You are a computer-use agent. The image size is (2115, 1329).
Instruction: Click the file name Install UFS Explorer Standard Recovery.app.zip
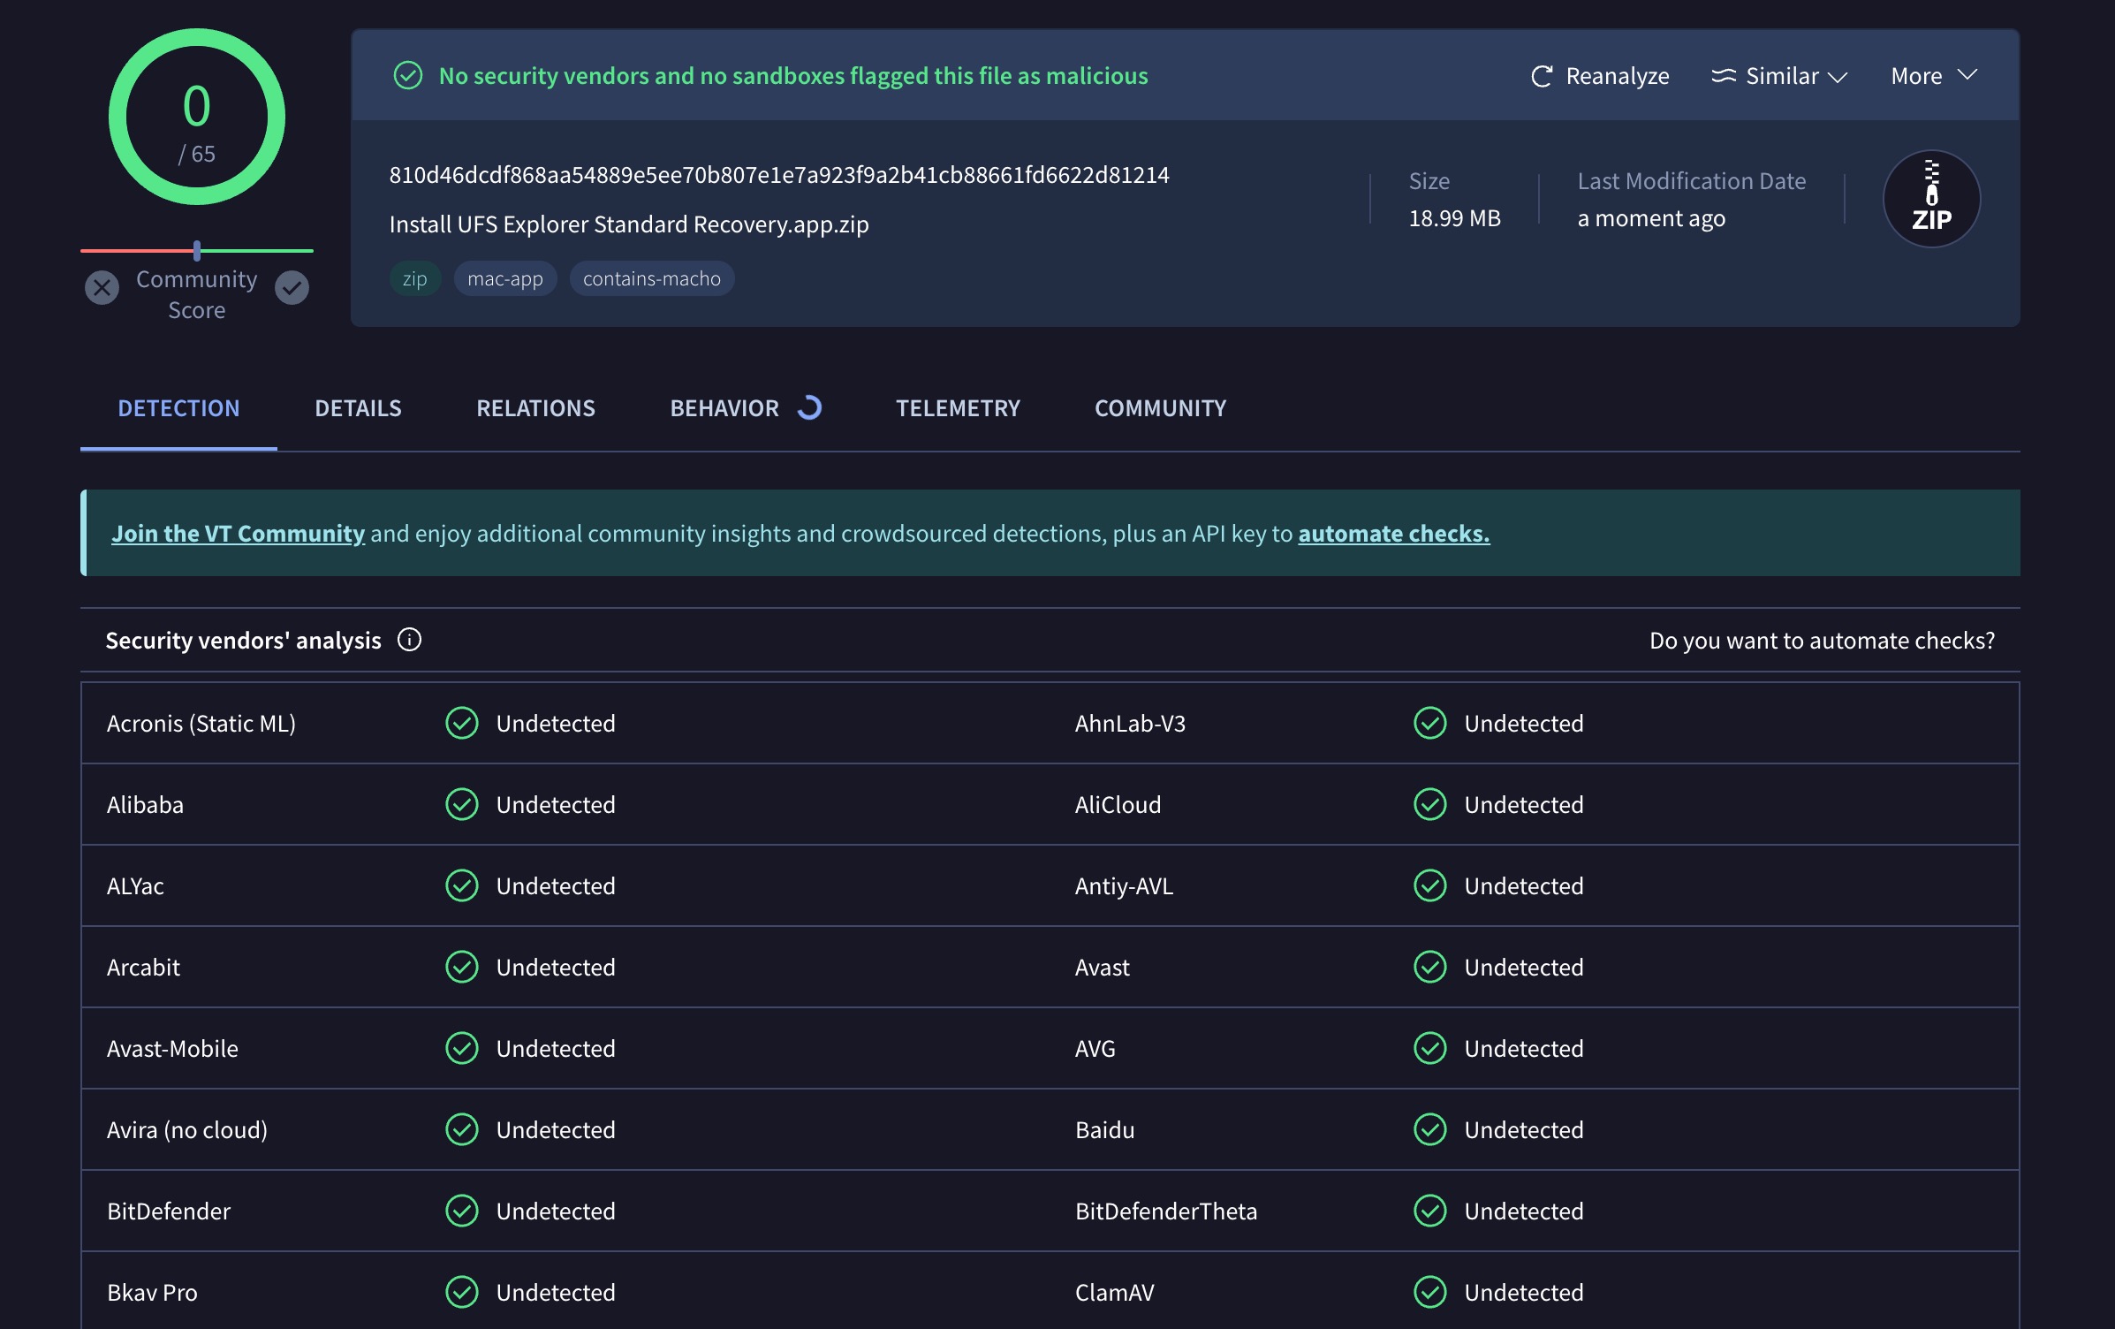628,224
